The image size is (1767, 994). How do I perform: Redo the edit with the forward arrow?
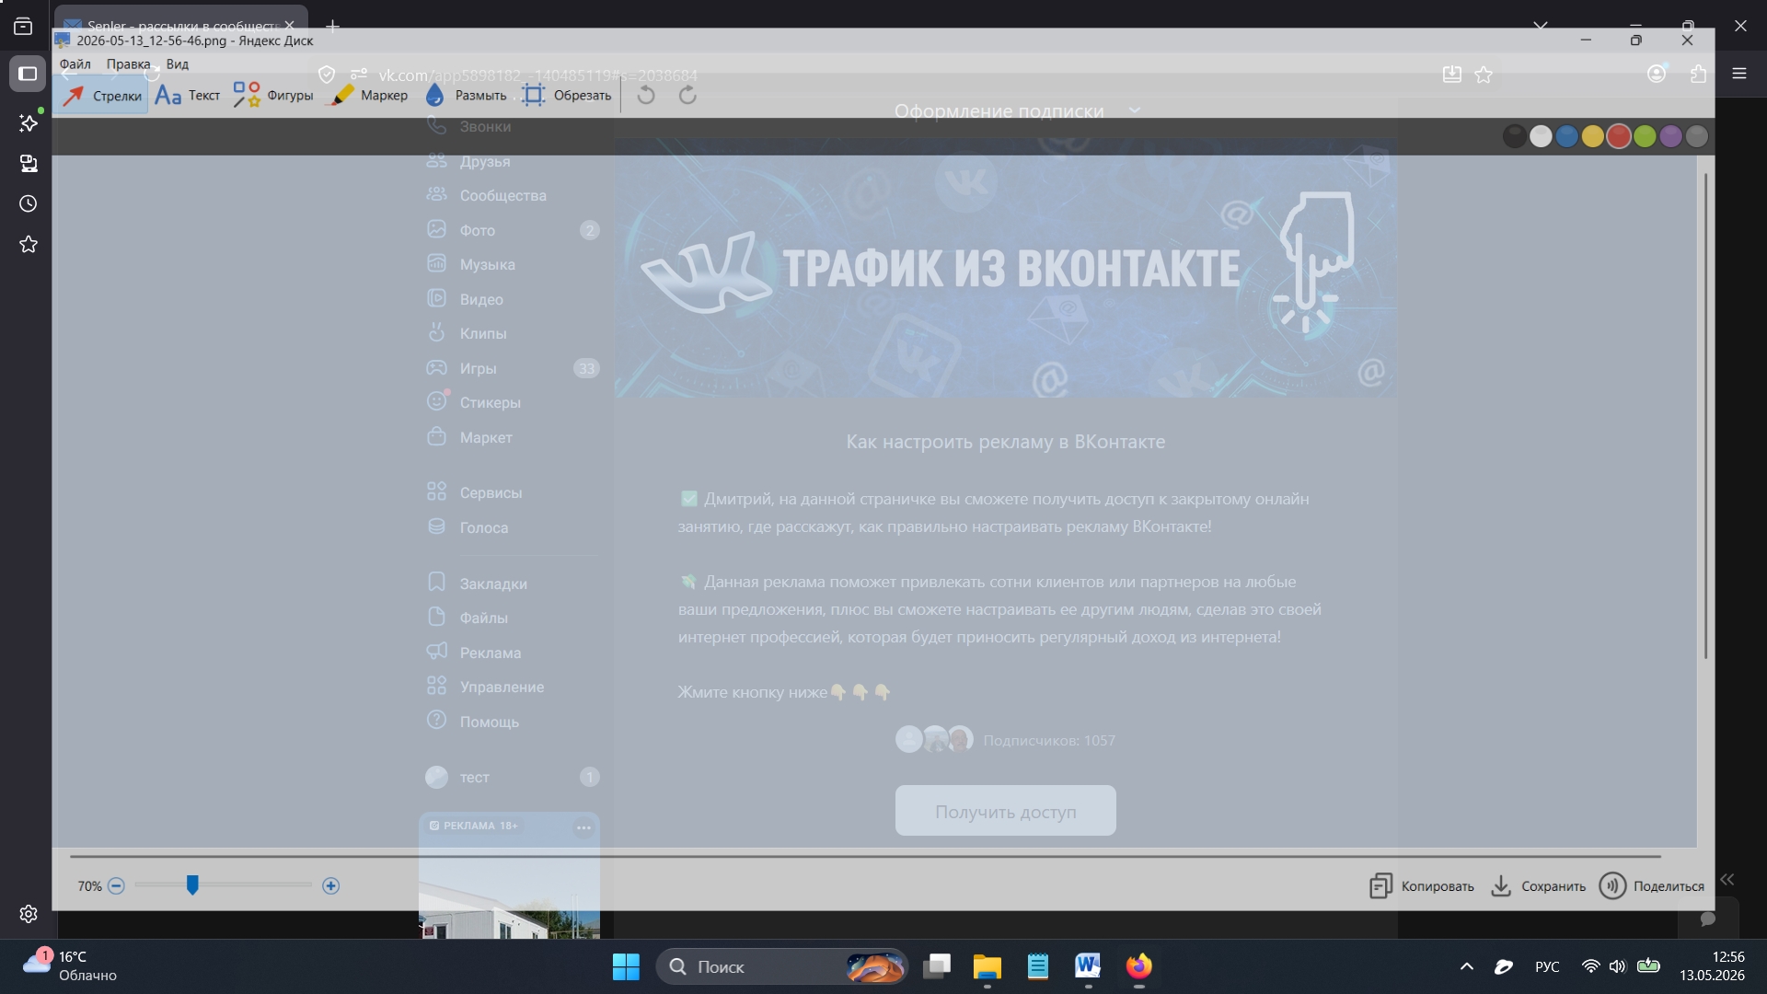687,96
